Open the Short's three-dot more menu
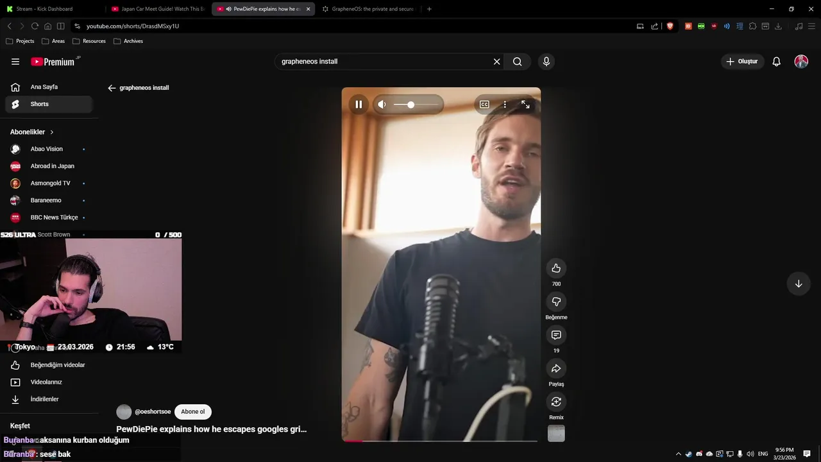Viewport: 821px width, 462px height. pyautogui.click(x=505, y=105)
